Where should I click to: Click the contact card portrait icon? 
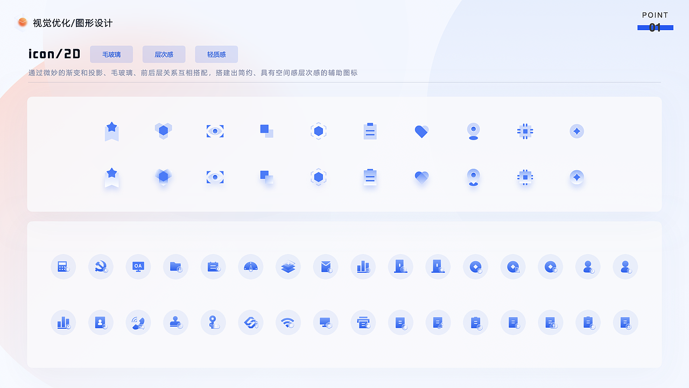point(101,322)
